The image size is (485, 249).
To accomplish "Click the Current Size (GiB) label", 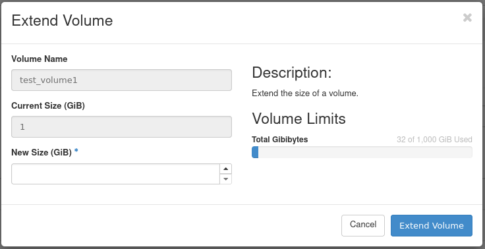I will click(48, 106).
